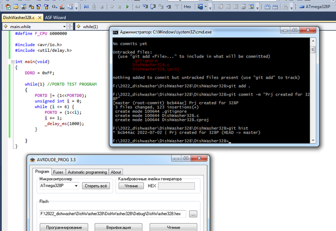
Task: Toggle the Hex display toolbar button
Action: click(x=187, y=7)
